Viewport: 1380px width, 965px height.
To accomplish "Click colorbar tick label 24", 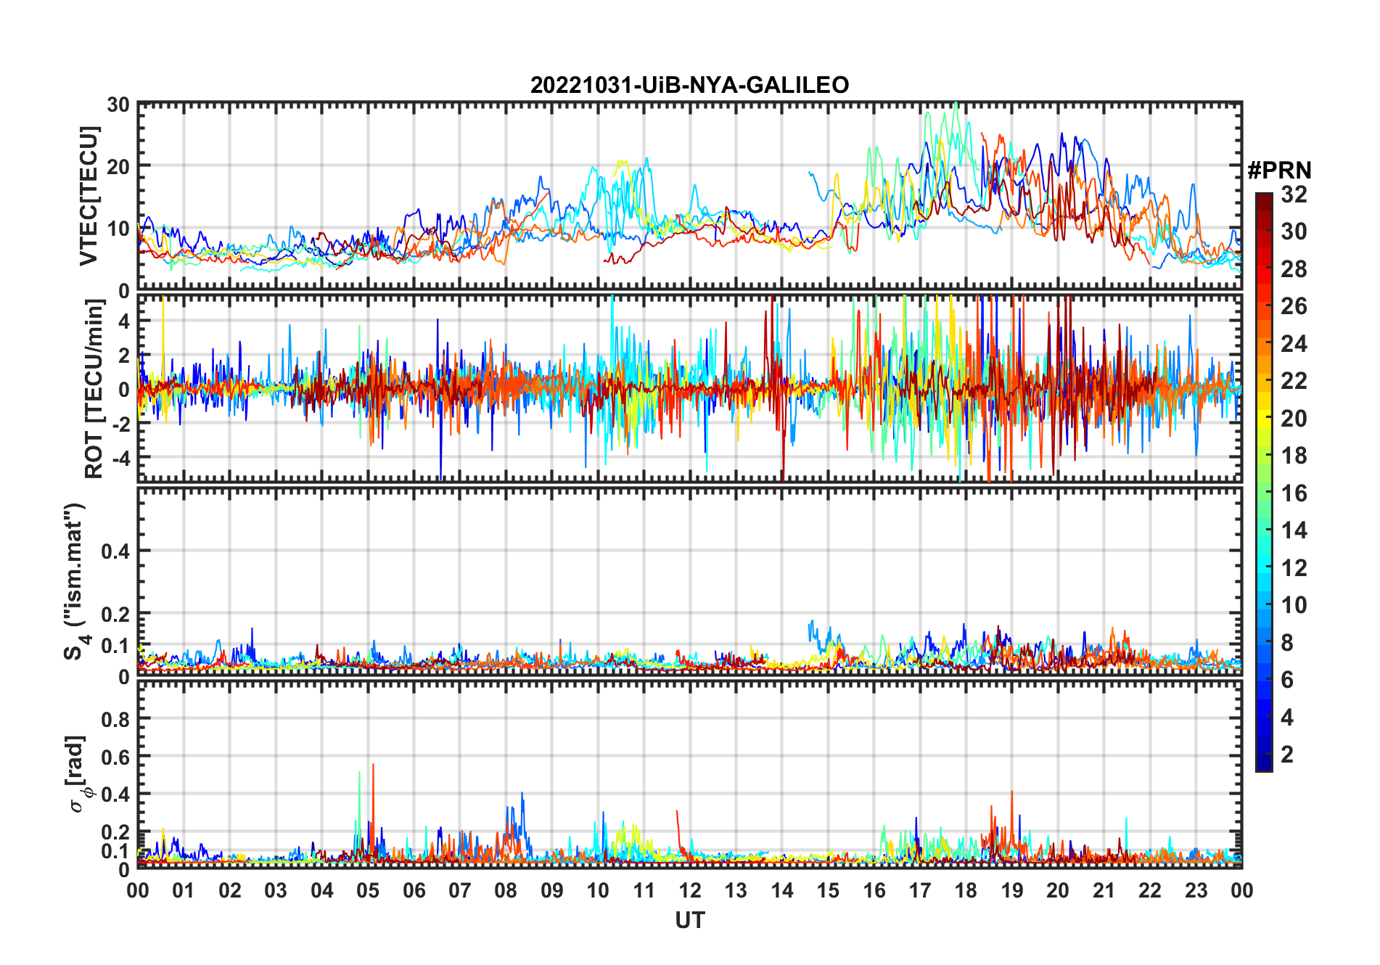I will tap(1294, 344).
